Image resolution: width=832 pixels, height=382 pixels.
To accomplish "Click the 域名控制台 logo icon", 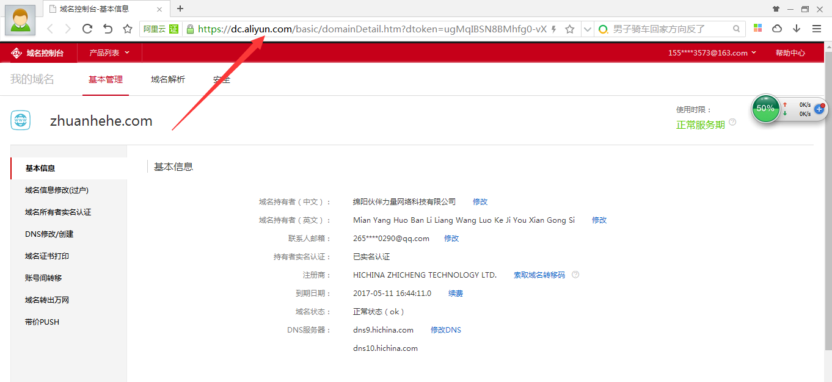I will tap(16, 53).
